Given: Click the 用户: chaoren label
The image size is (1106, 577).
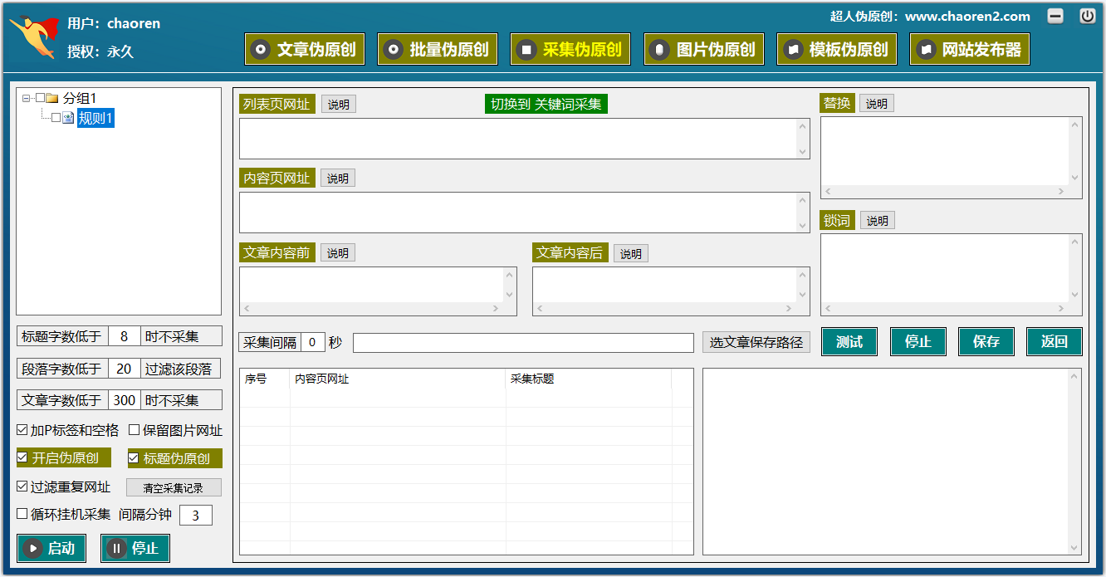Looking at the screenshot, I should tap(114, 23).
